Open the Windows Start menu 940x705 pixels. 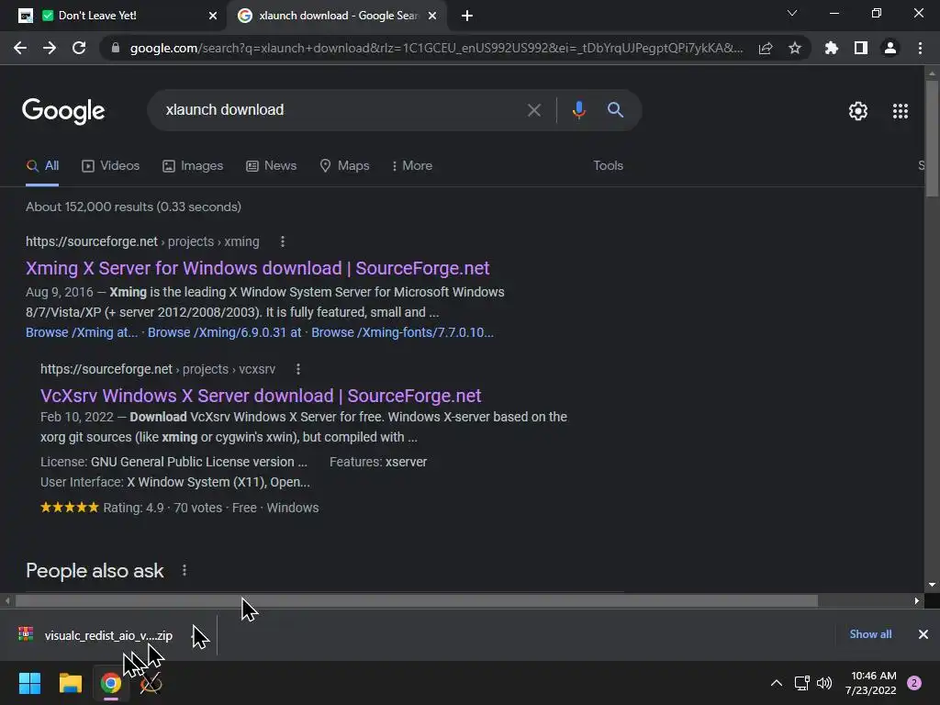(29, 683)
